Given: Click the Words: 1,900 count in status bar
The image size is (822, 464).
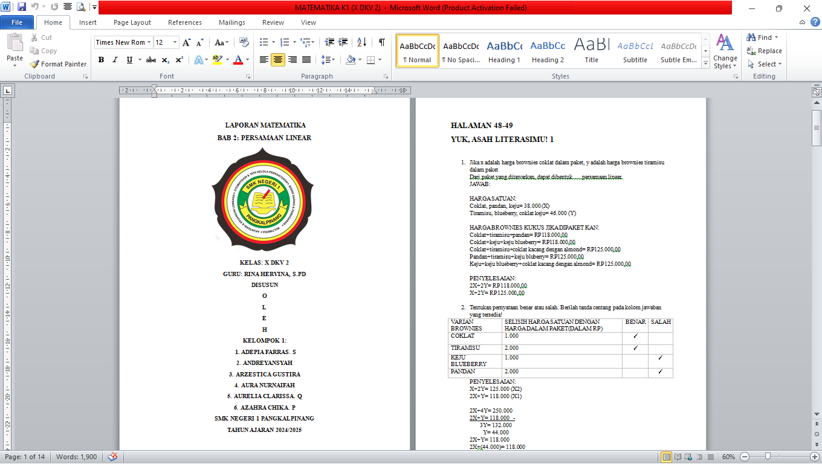Looking at the screenshot, I should (76, 457).
